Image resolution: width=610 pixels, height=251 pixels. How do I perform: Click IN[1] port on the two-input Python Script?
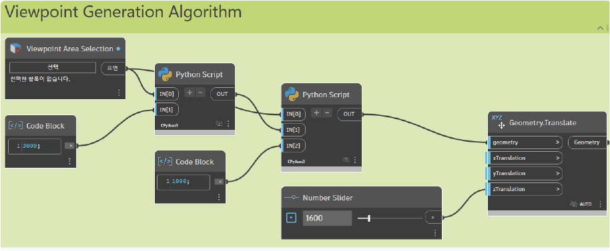tap(168, 110)
